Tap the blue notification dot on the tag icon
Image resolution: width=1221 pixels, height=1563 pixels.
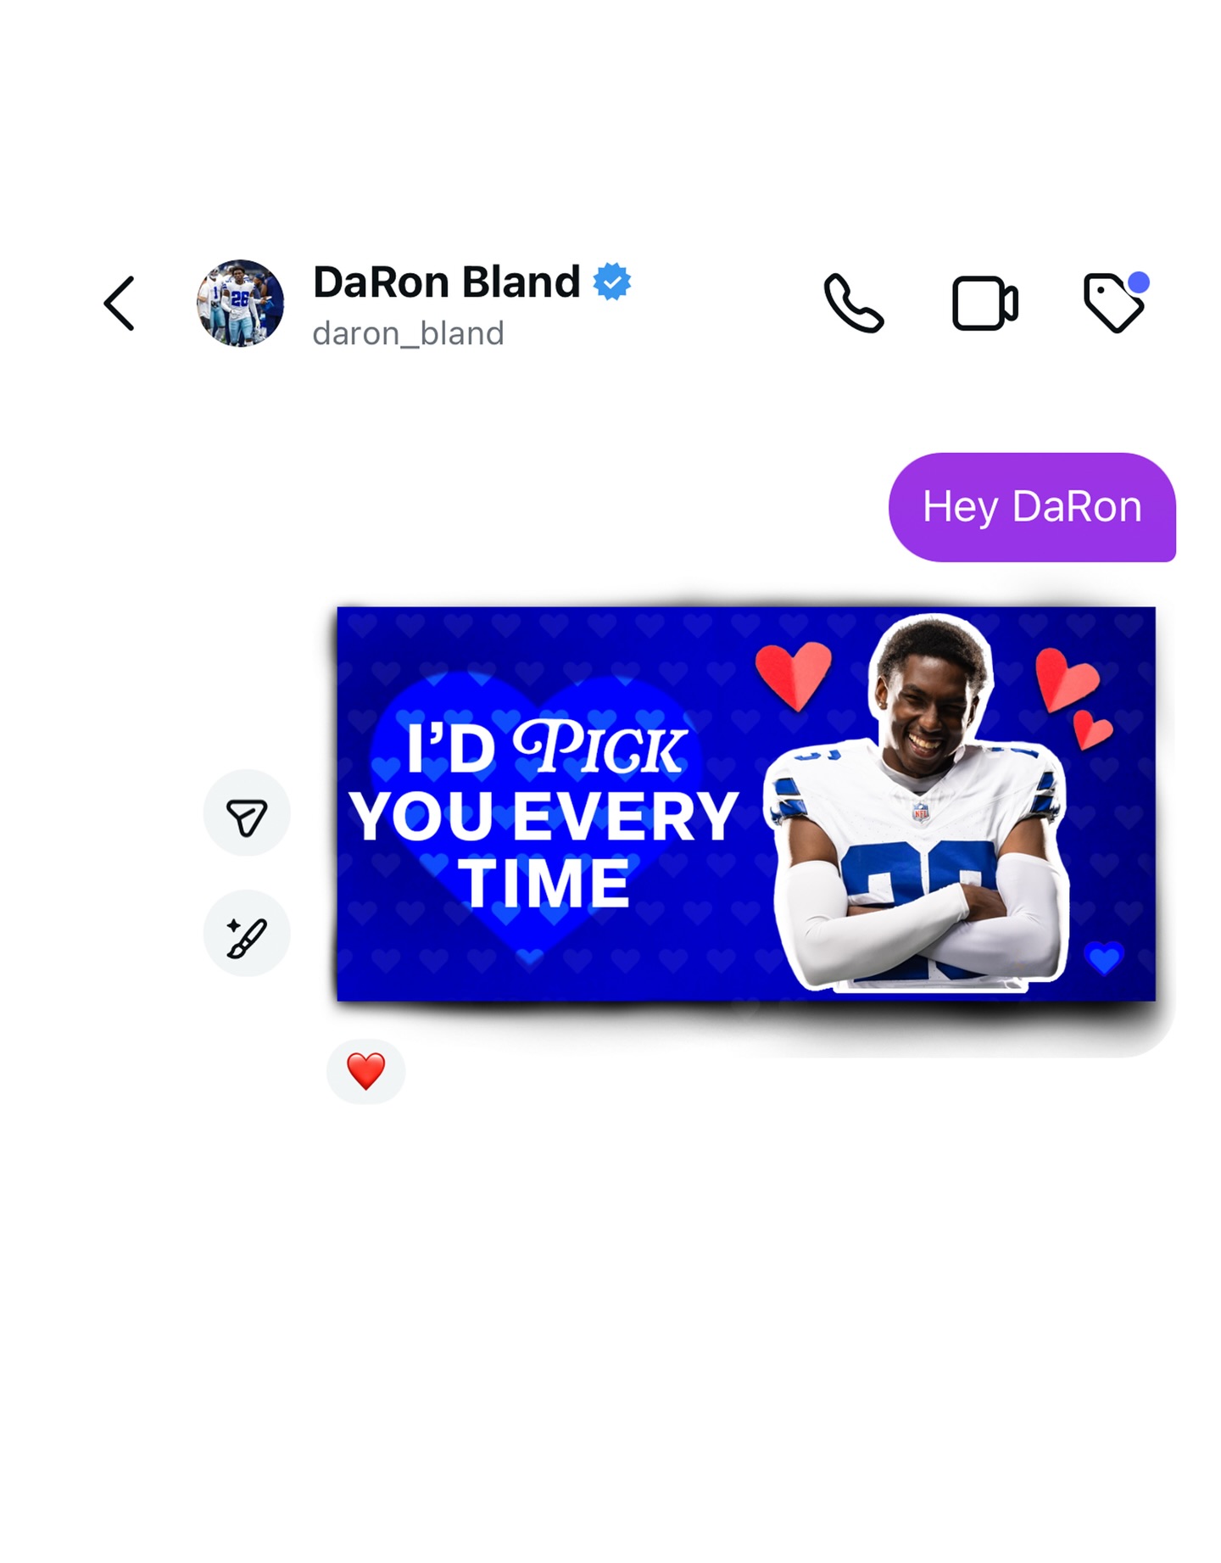pyautogui.click(x=1139, y=282)
